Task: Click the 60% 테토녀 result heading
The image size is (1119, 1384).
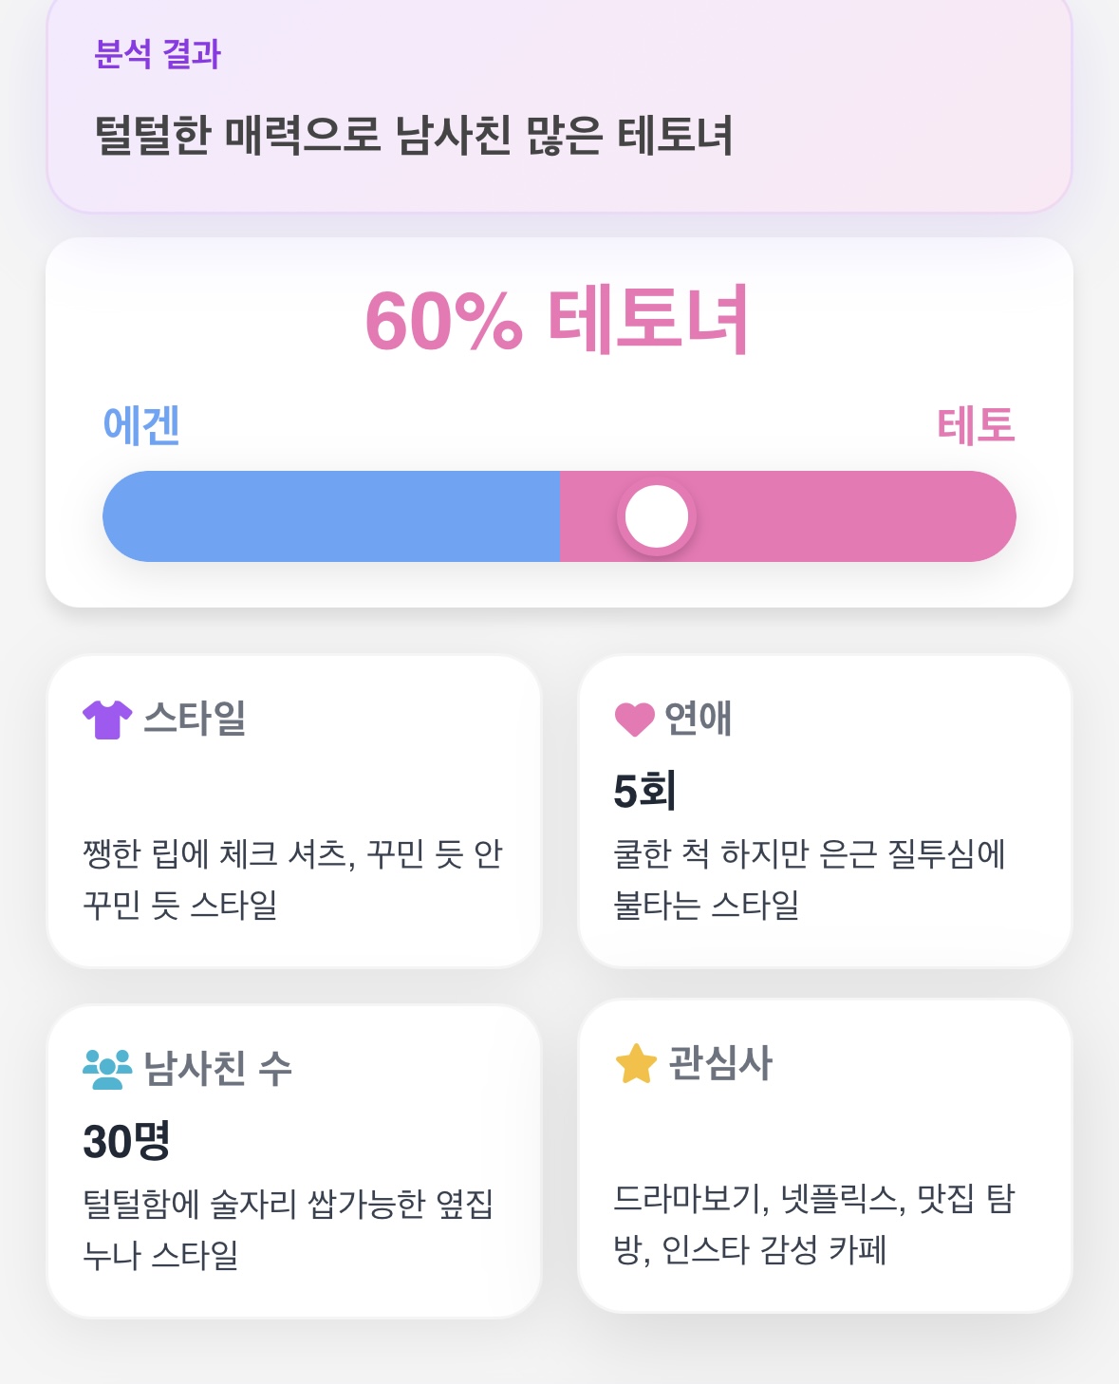Action: (x=558, y=320)
